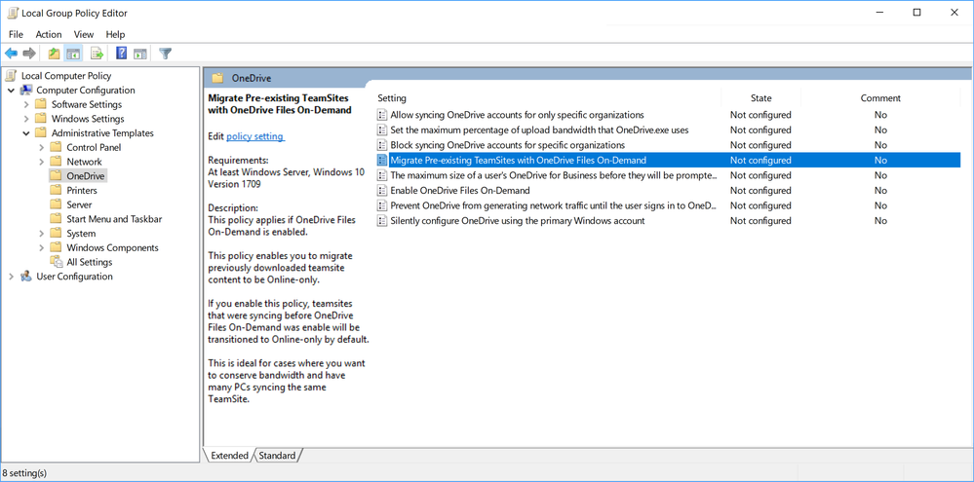This screenshot has height=482, width=974.
Task: Select 'Enable OneDrive Files On-Demand' setting text
Action: 459,191
